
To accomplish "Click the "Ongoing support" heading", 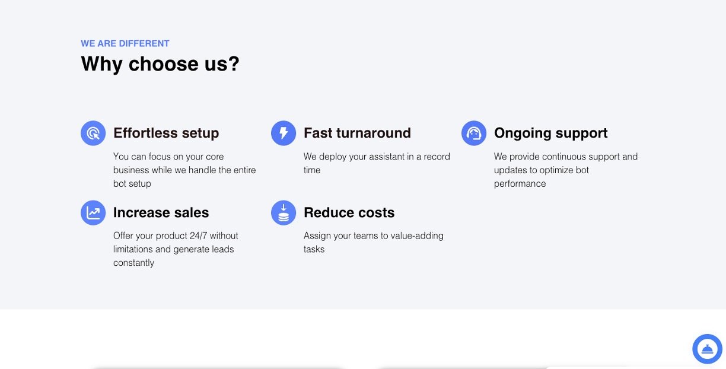I will (550, 133).
